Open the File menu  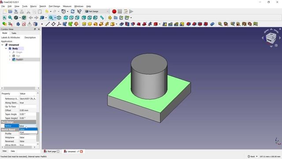click(x=3, y=6)
